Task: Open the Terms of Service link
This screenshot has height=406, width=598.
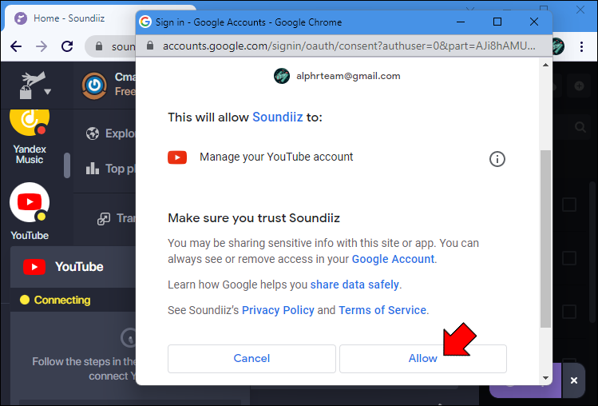Action: point(382,310)
